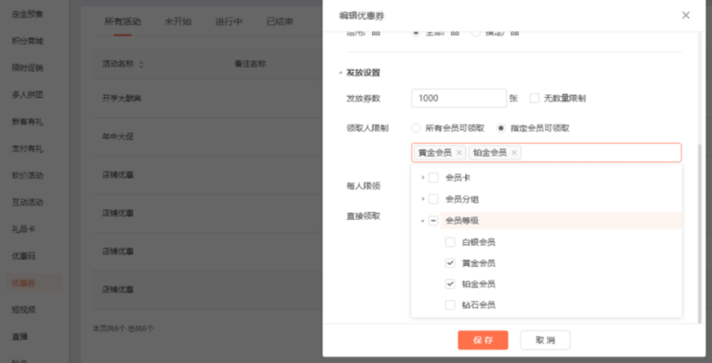Select 指定会员可领取 radio option
Image resolution: width=712 pixels, height=363 pixels.
click(x=501, y=128)
